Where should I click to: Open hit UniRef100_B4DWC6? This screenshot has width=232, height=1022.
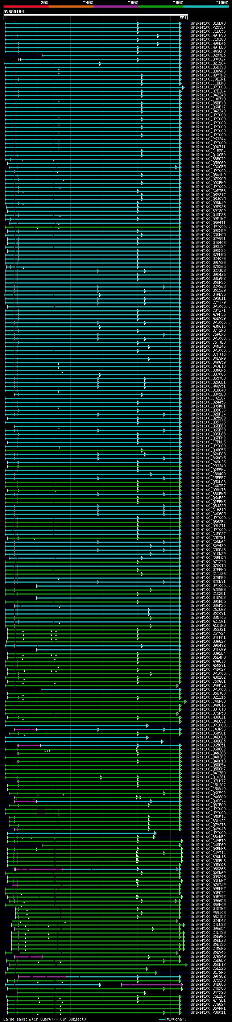click(208, 984)
